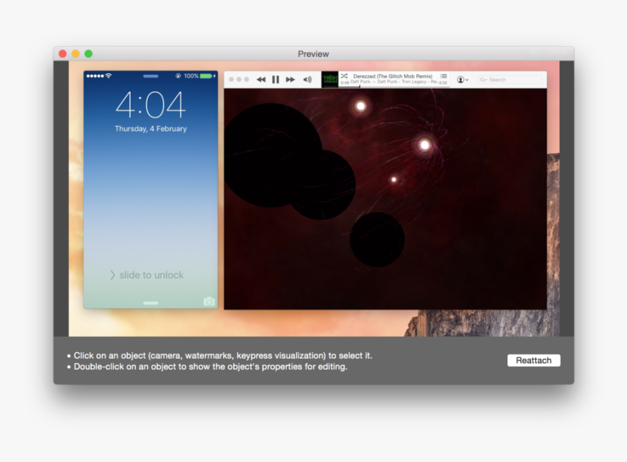This screenshot has height=462, width=627.
Task: Click the control center grabber at the phone bottom
Action: coord(151,302)
